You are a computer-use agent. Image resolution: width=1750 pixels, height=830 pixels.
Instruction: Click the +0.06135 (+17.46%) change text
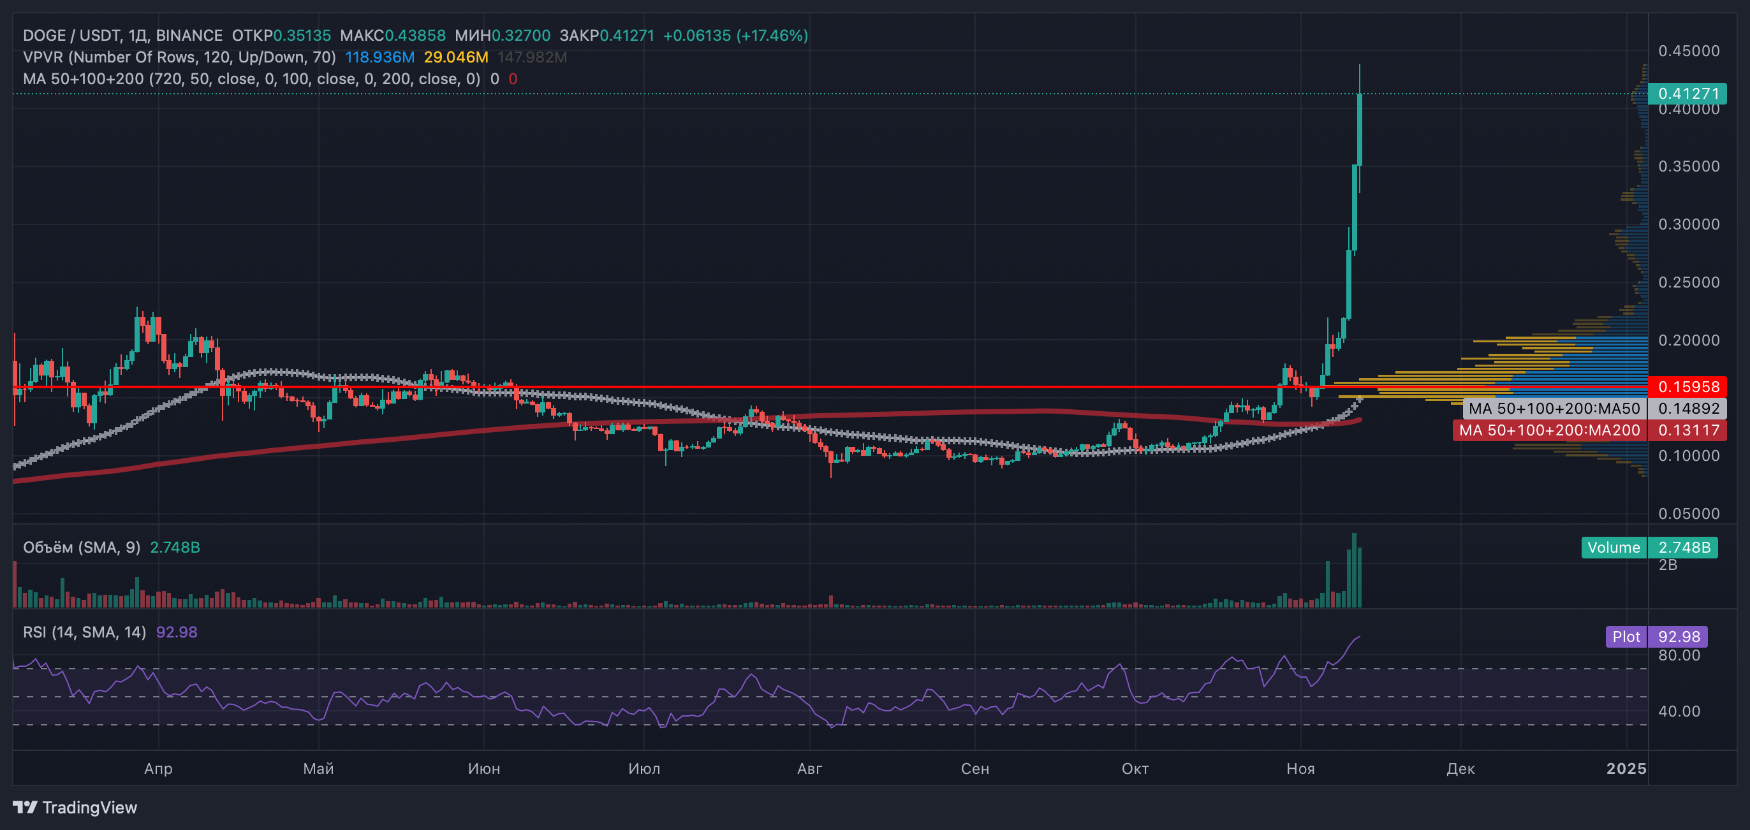[x=735, y=35]
